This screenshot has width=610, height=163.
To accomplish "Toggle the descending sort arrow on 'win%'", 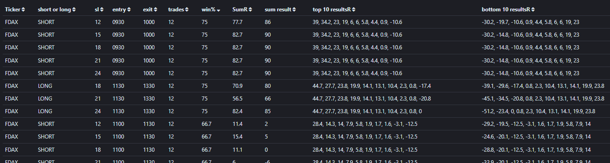I will click(219, 10).
